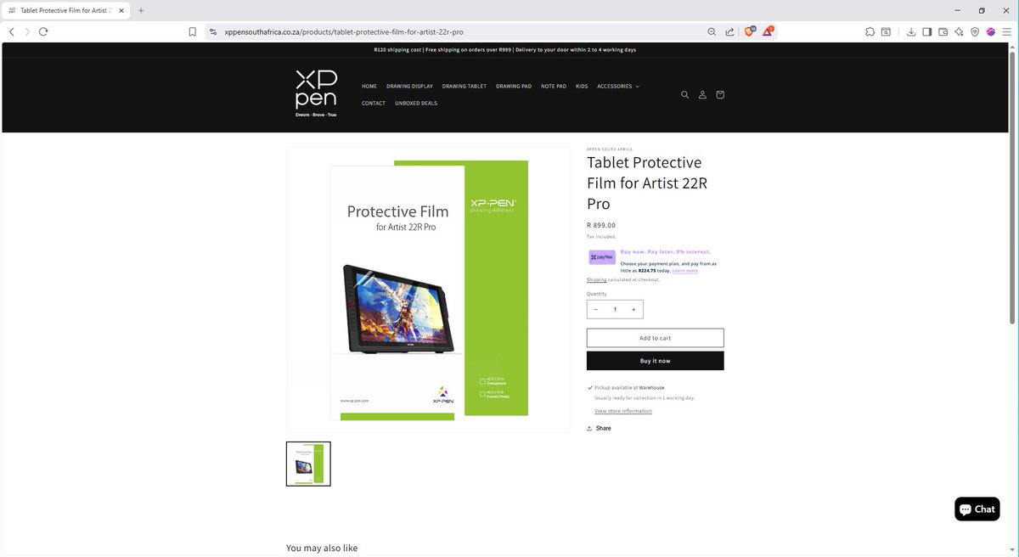Go back with the browser back arrow
Viewport: 1019px width, 557px height.
[x=11, y=31]
